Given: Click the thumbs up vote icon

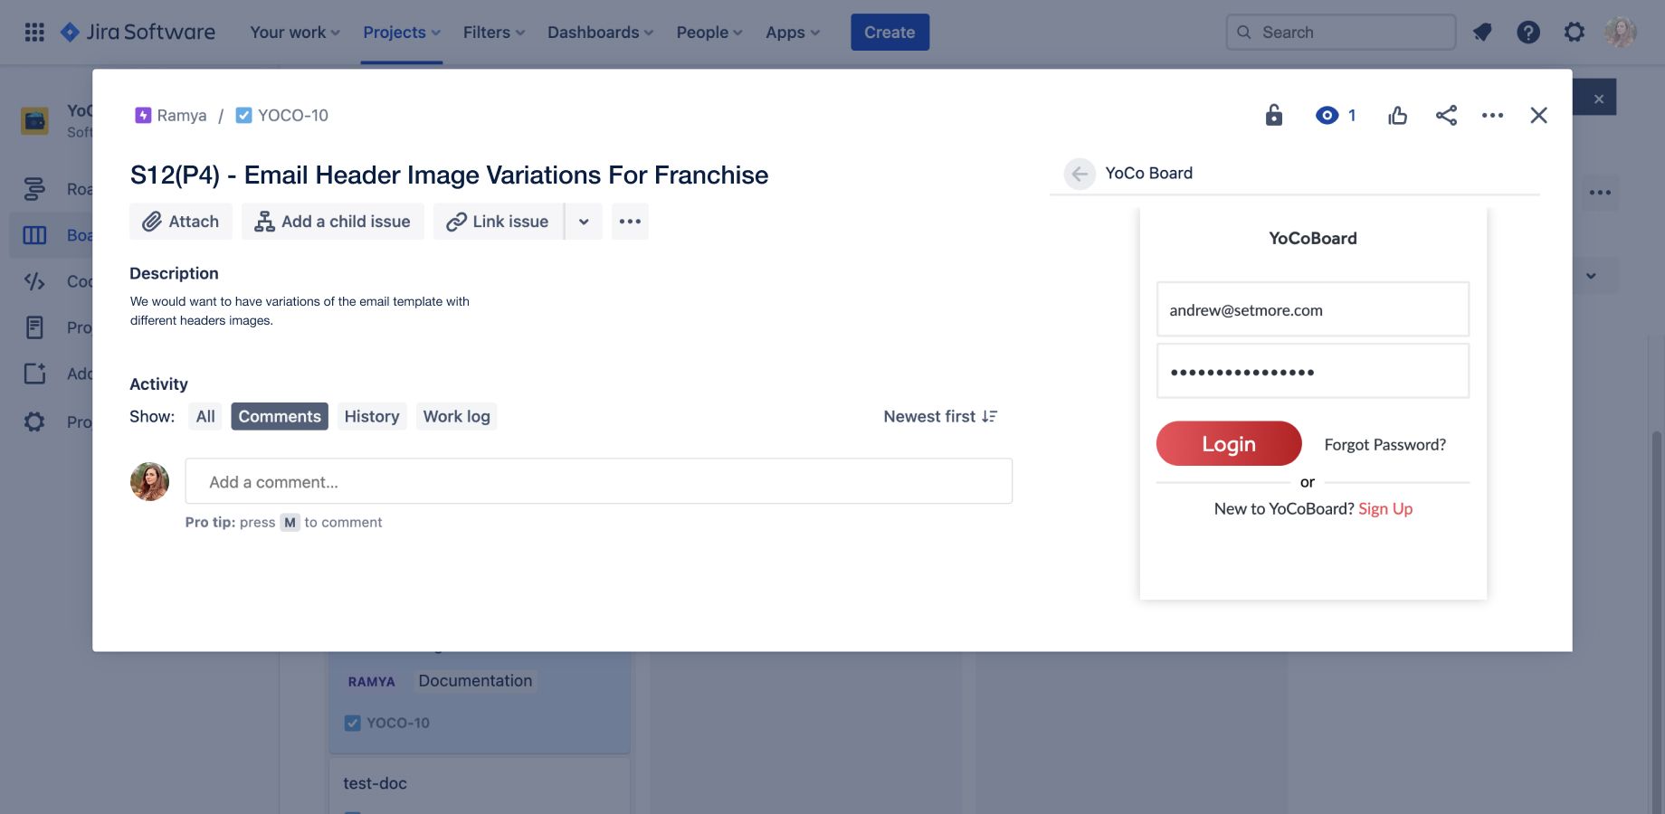Looking at the screenshot, I should (x=1398, y=115).
